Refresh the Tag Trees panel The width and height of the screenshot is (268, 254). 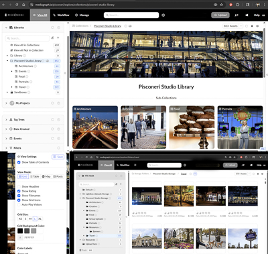(52, 119)
